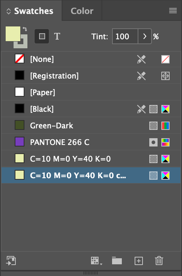Open the Tint slider arrow dropdown
The height and width of the screenshot is (276, 182).
[x=145, y=37]
